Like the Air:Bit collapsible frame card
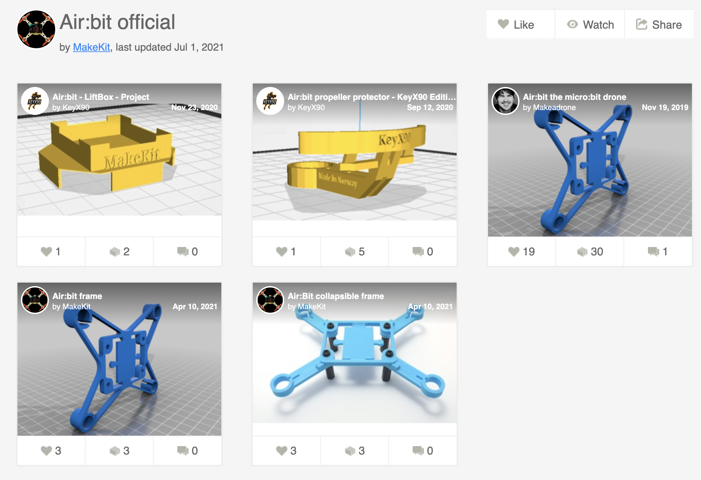This screenshot has height=480, width=701. [x=286, y=451]
